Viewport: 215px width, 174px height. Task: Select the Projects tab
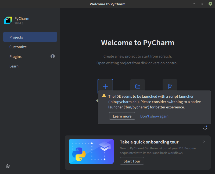[30, 37]
